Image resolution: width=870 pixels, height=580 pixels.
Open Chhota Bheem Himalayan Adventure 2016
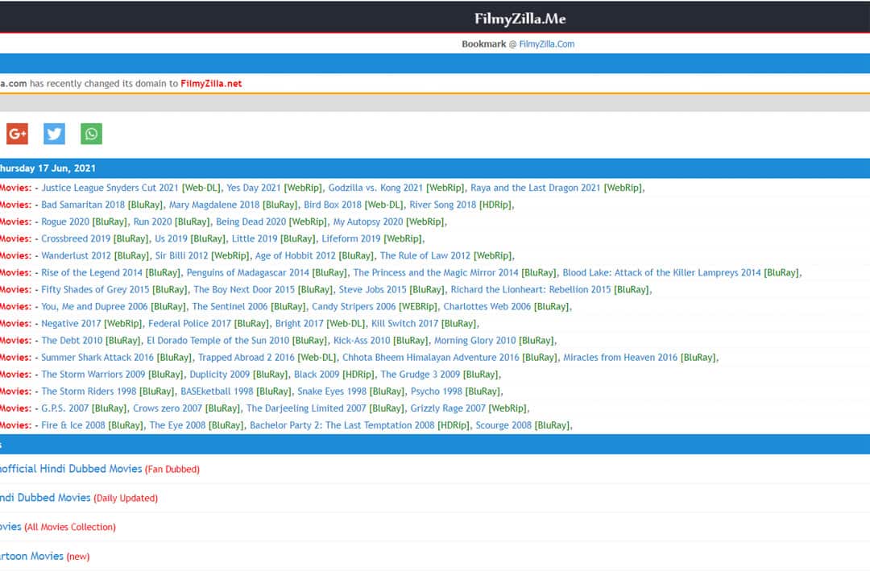tap(430, 358)
